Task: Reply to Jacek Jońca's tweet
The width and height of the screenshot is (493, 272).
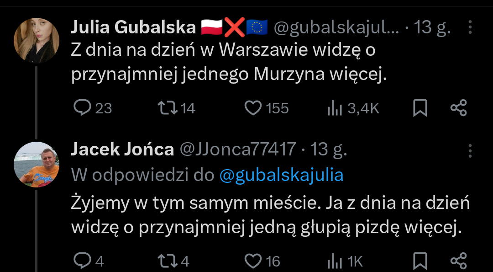Action: click(x=83, y=261)
